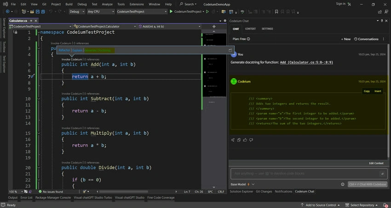The width and height of the screenshot is (391, 208).
Task: Collapse the Add method at line 5
Action: pyautogui.click(x=39, y=64)
